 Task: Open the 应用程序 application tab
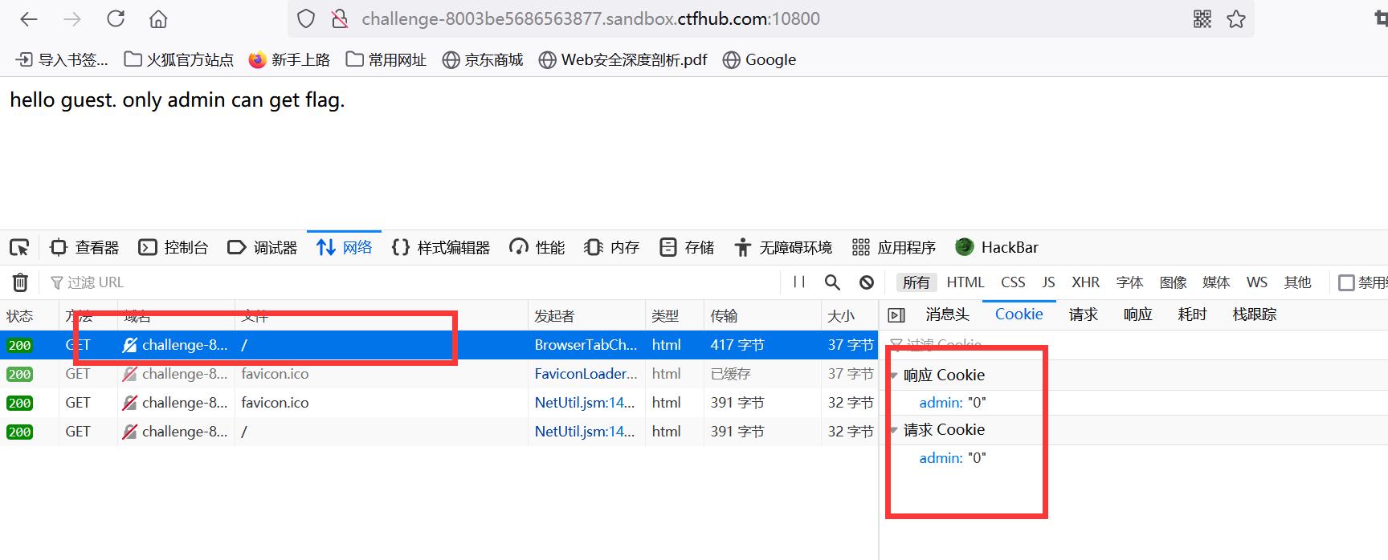click(894, 247)
